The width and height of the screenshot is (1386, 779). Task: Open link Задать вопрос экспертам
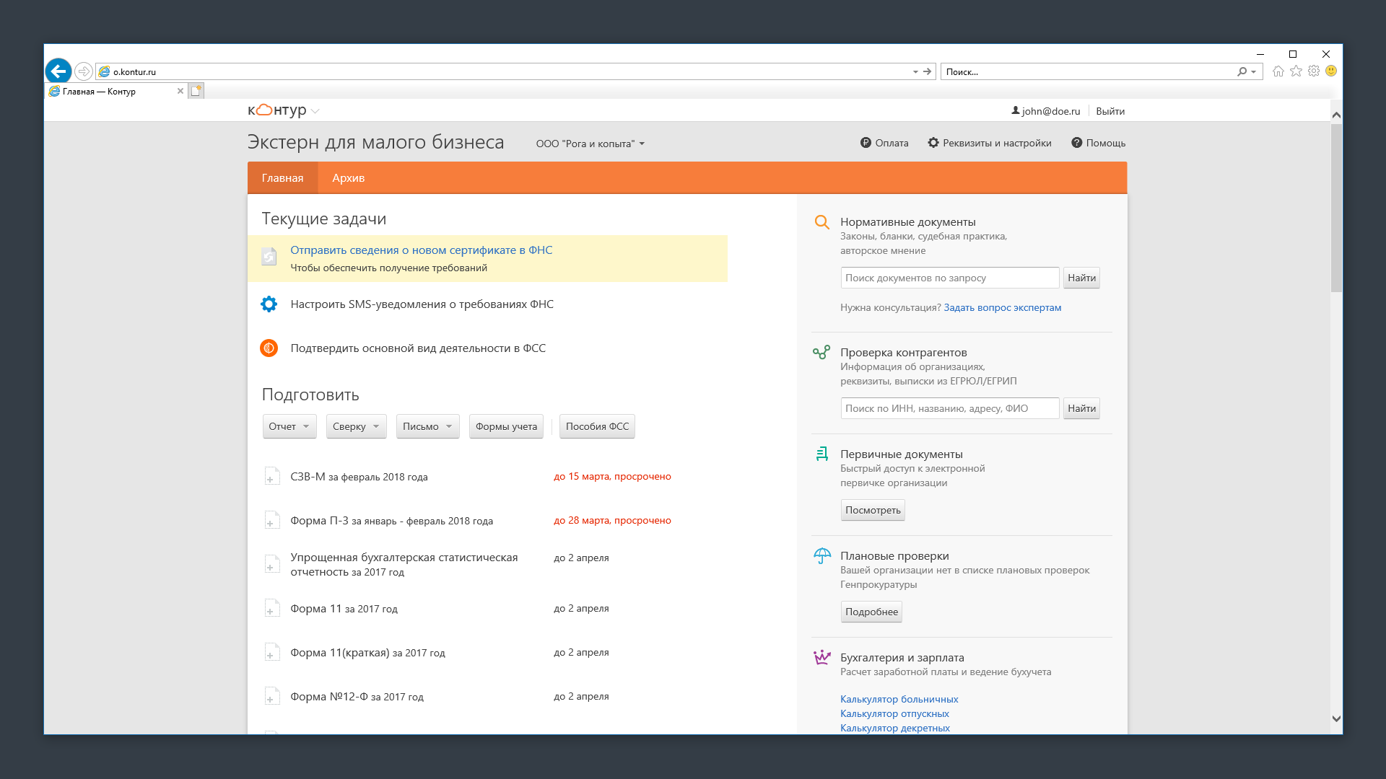1002,307
